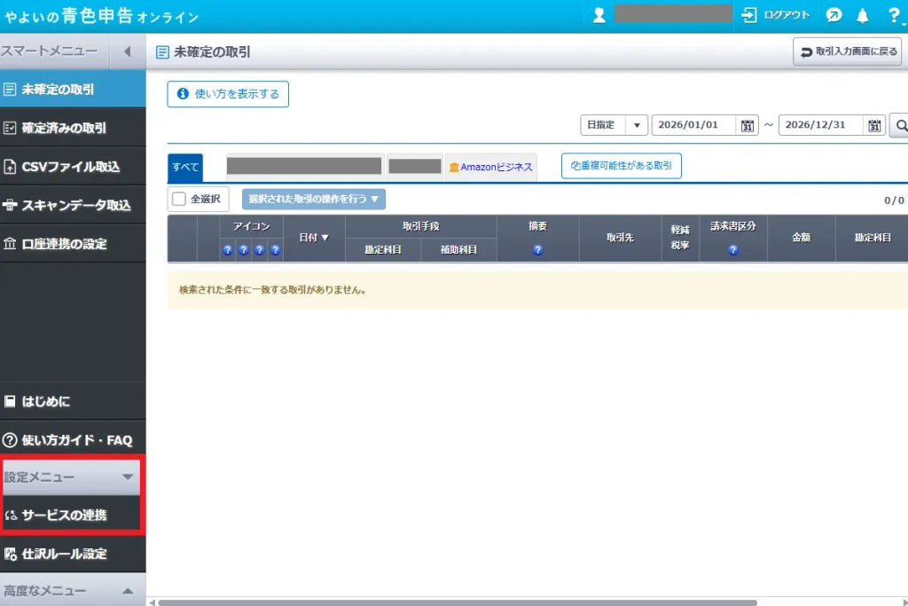Screen dimensions: 908x606
Task: Open 使い方ガイド・FAQ sidebar item
Action: click(x=73, y=440)
